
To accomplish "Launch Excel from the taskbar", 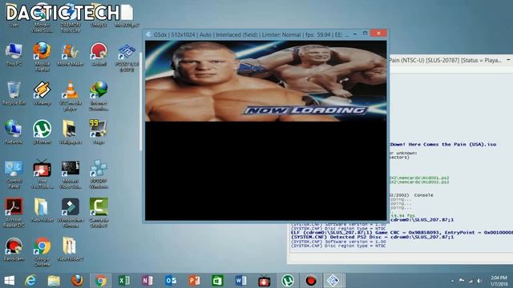I will coord(124,281).
